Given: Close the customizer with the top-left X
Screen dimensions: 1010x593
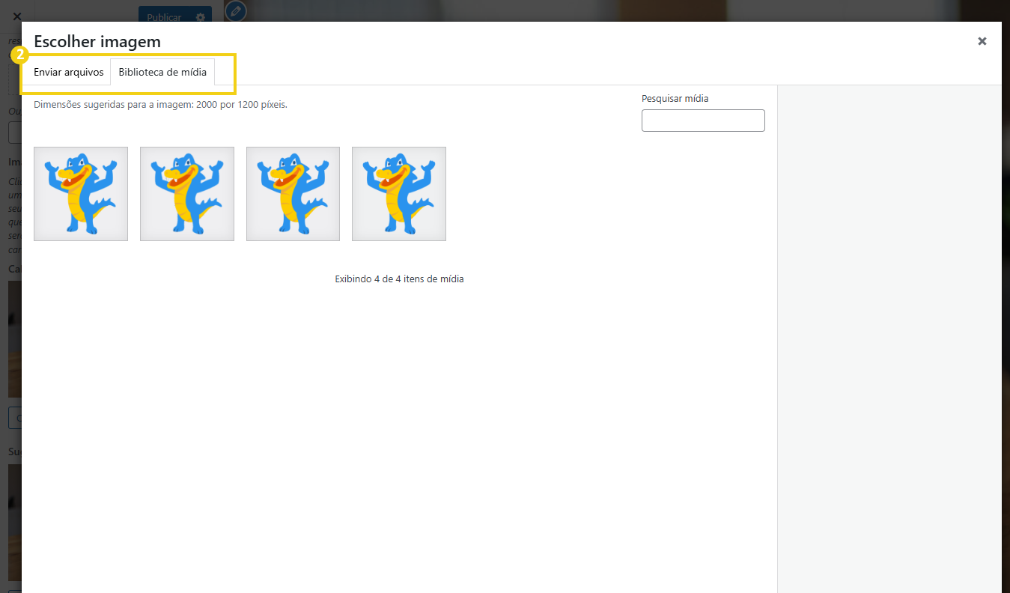Looking at the screenshot, I should [x=16, y=16].
